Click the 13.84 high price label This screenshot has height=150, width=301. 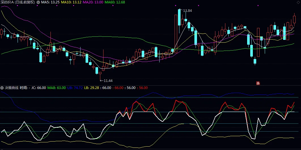coord(188,11)
